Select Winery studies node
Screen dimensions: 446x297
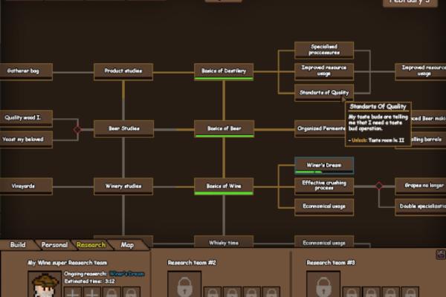tap(123, 186)
